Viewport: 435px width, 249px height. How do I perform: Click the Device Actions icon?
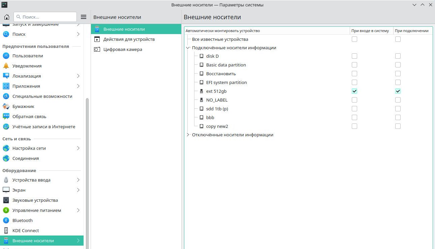tap(97, 39)
